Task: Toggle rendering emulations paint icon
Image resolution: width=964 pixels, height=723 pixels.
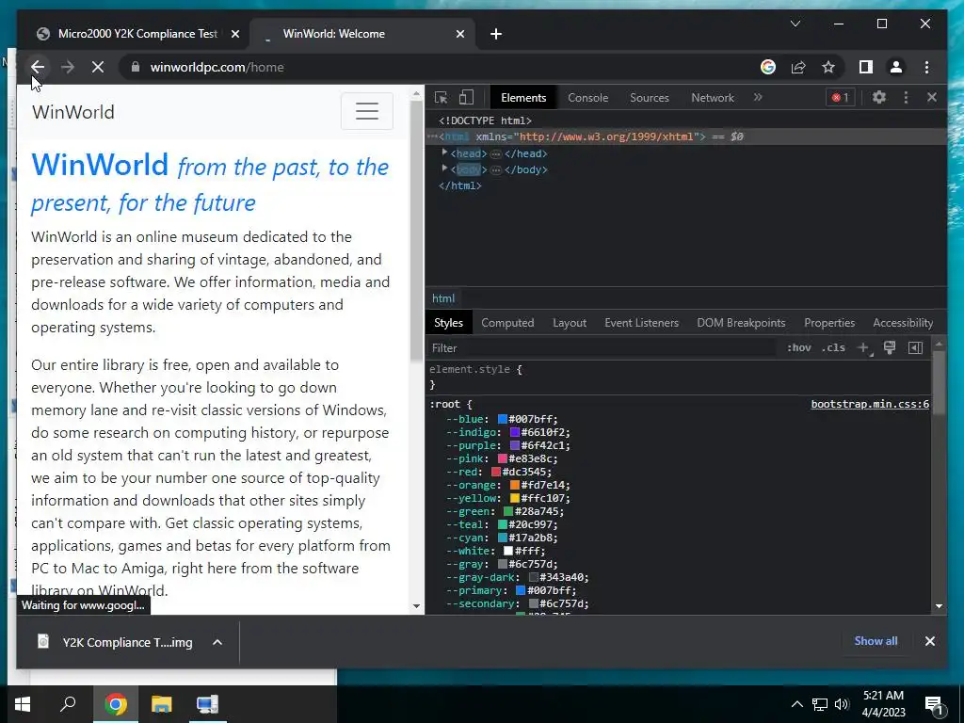Action: (890, 348)
